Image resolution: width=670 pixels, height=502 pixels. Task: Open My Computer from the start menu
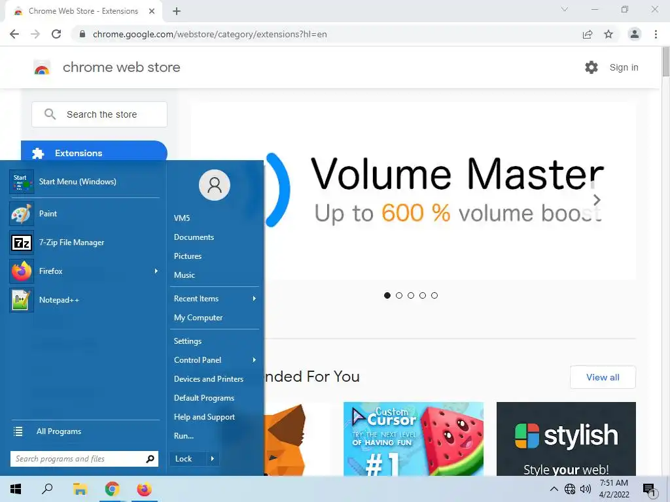198,318
